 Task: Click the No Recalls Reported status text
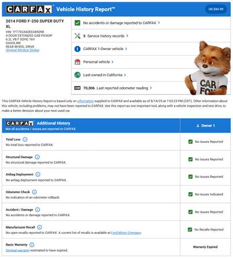(209, 229)
